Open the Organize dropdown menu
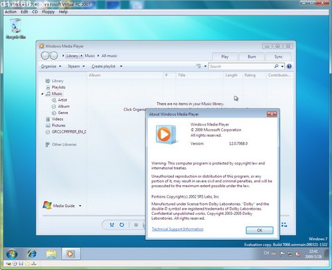The image size is (332, 270). tap(51, 66)
